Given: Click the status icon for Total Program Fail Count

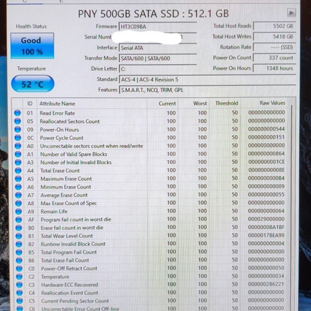Looking at the screenshot, I should 19,252.
